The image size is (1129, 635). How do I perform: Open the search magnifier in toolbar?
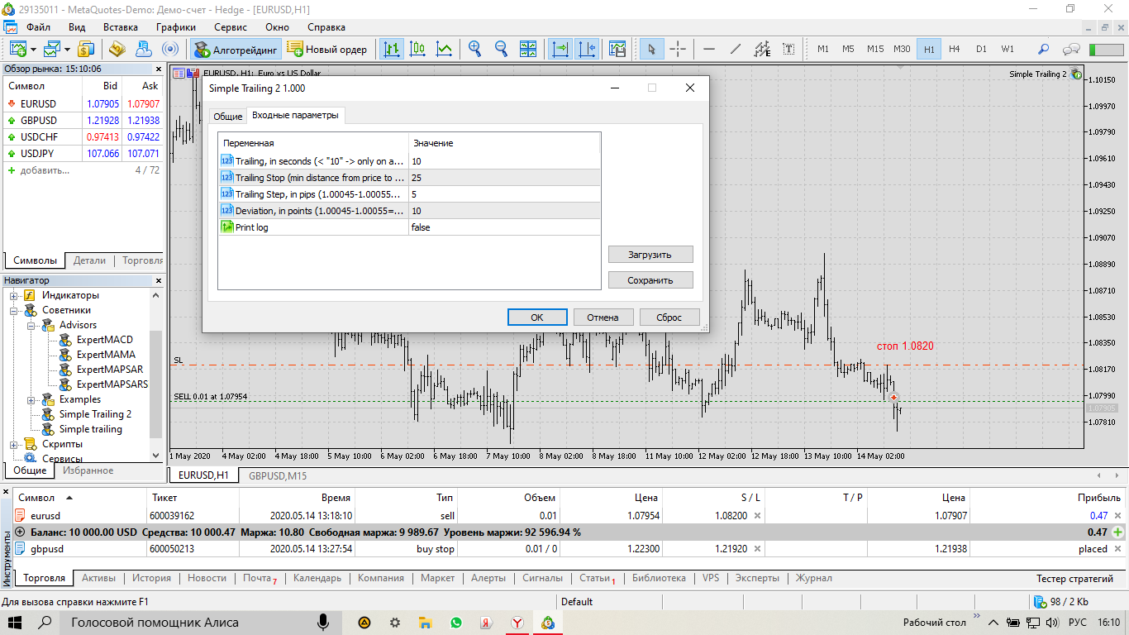pyautogui.click(x=1044, y=49)
